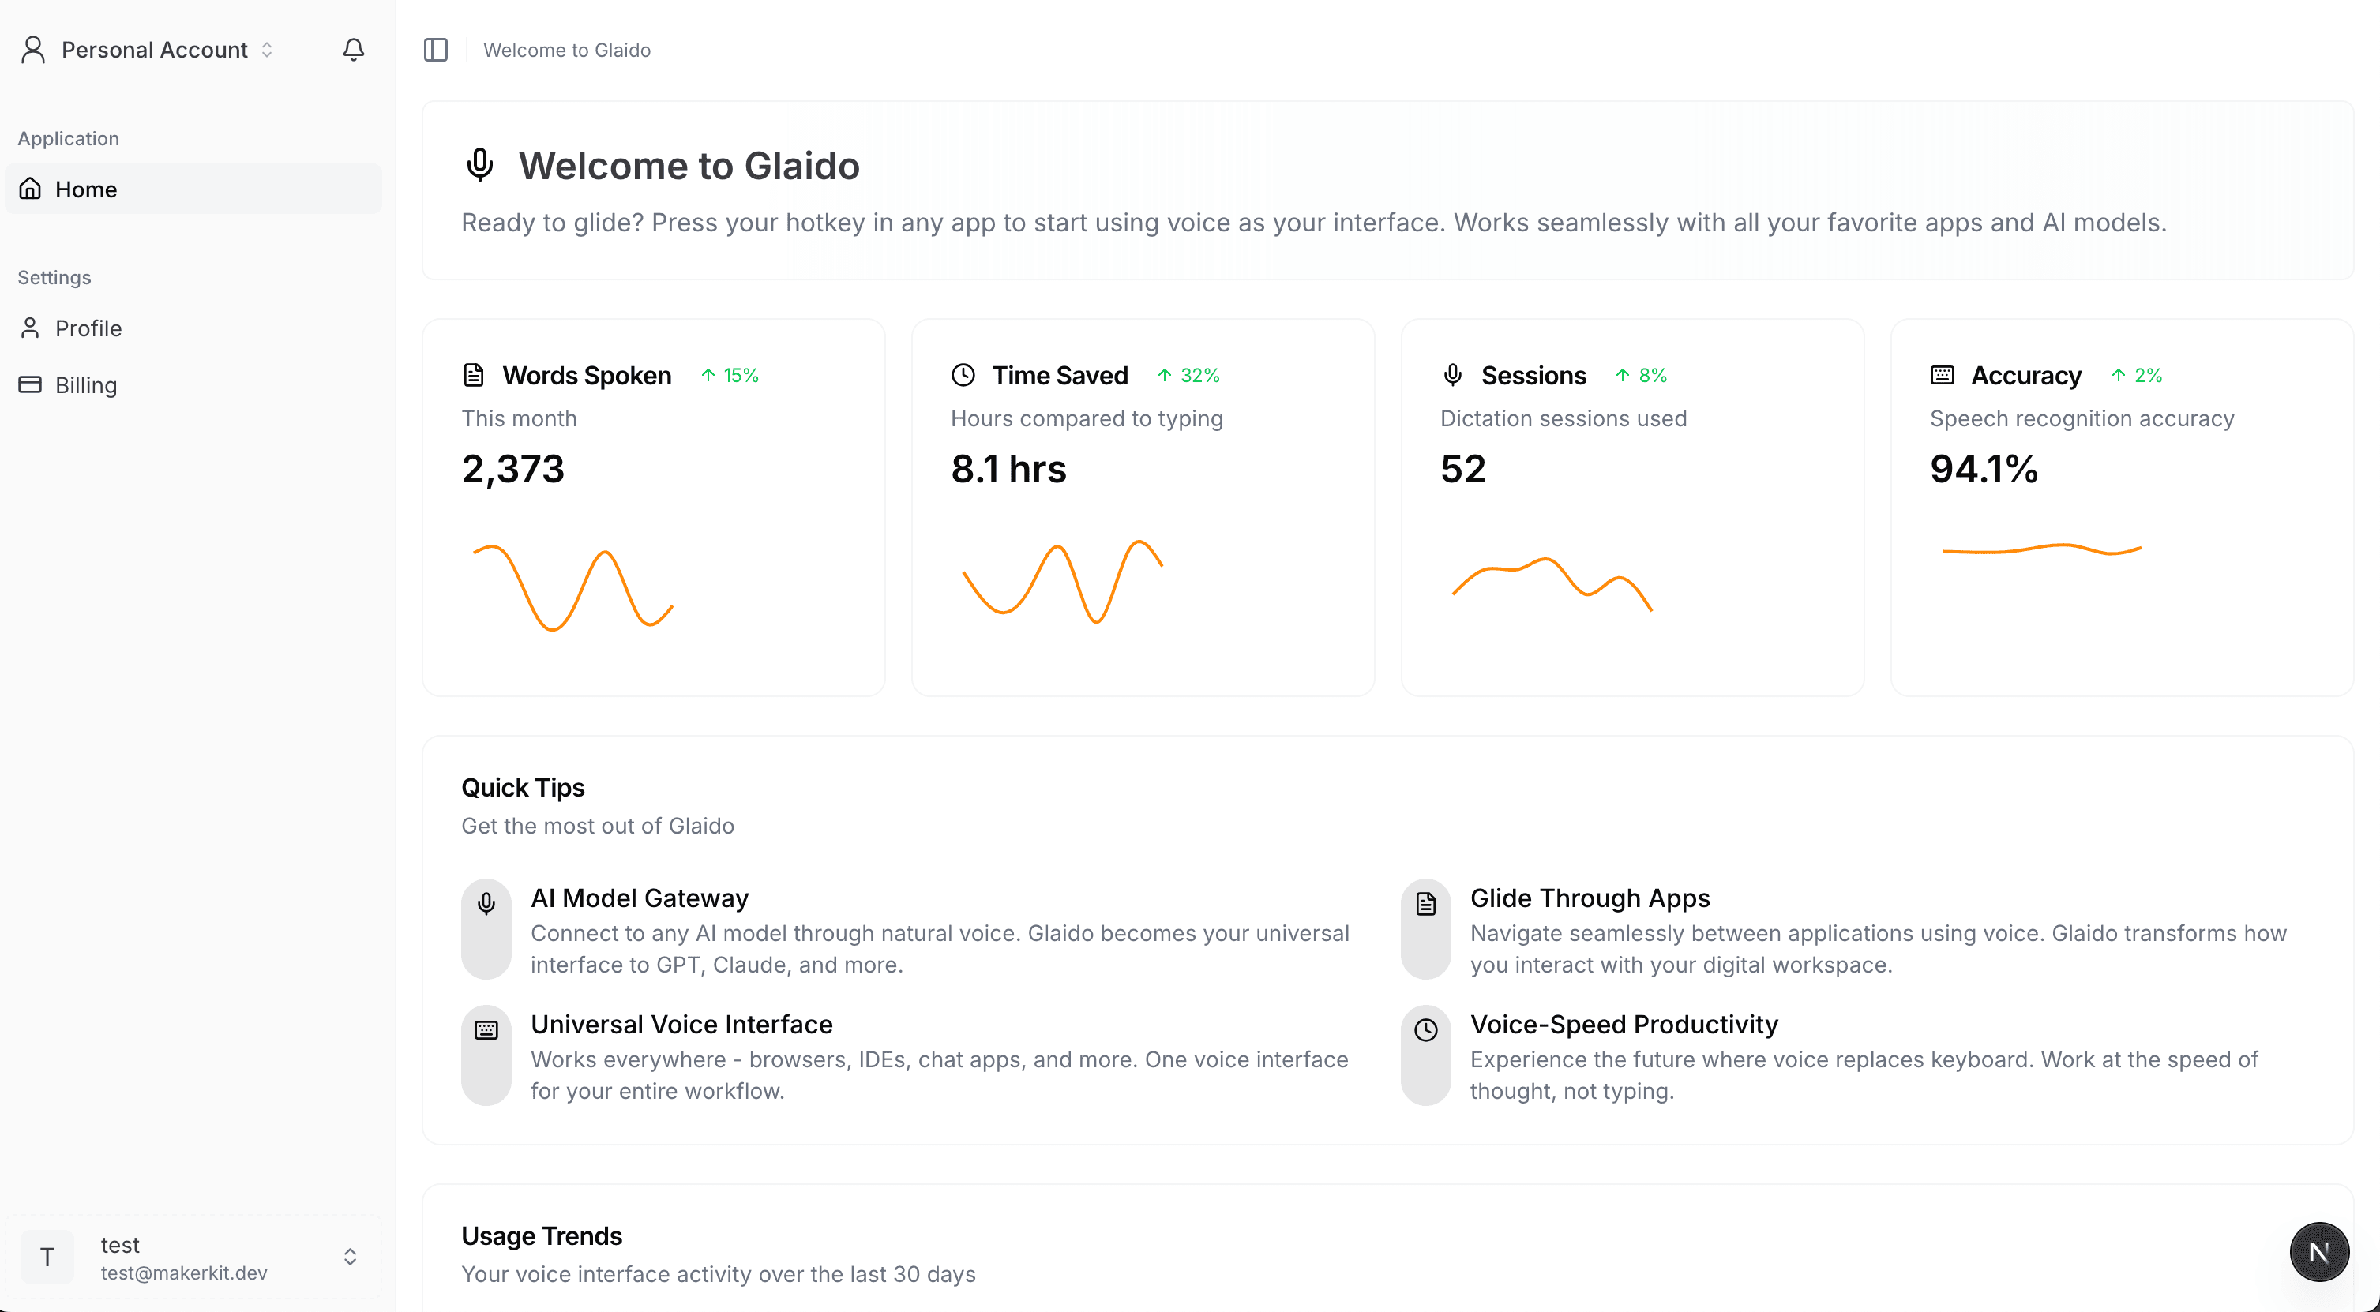Go to Home in sidebar
Viewport: 2380px width, 1312px height.
[x=193, y=189]
